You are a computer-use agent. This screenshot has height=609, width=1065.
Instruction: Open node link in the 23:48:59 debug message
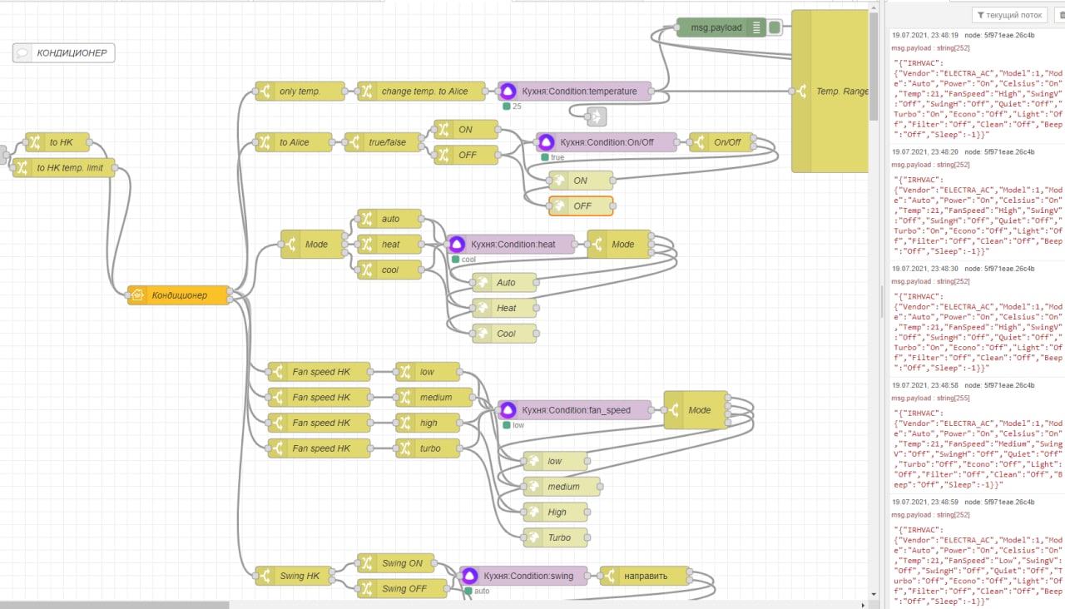(x=999, y=503)
